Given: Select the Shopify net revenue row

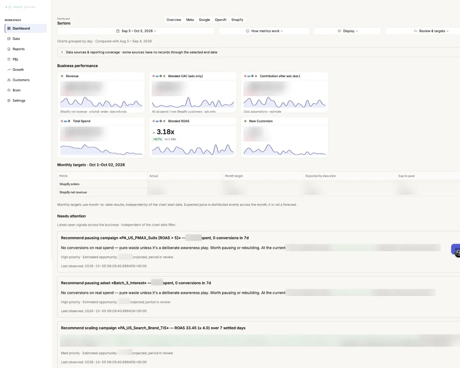Looking at the screenshot, I should pyautogui.click(x=258, y=192).
